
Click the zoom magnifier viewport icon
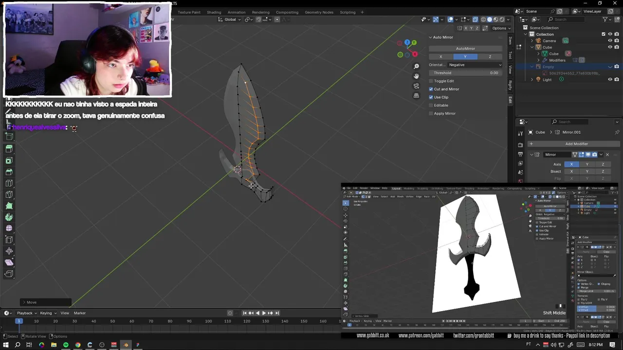tap(416, 66)
